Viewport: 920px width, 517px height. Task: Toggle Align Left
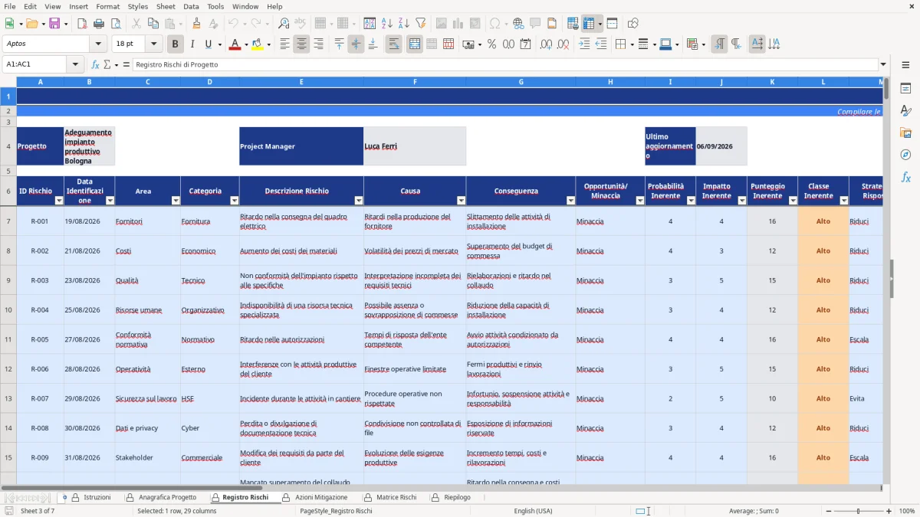[x=284, y=44]
